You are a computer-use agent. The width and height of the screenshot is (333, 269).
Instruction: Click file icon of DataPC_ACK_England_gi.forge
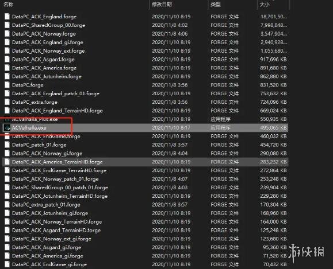[7, 42]
